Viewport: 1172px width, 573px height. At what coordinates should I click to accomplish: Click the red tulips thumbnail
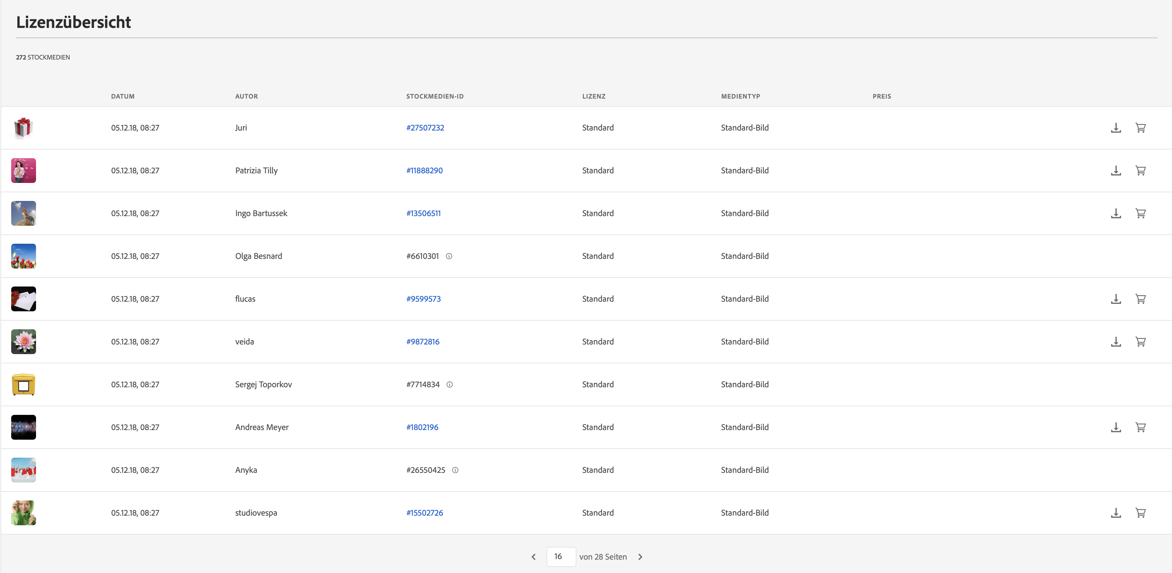(24, 256)
